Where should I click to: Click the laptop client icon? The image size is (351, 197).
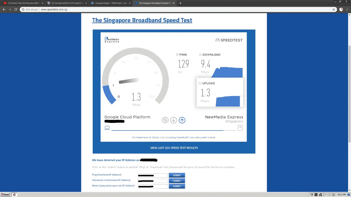(x=107, y=128)
